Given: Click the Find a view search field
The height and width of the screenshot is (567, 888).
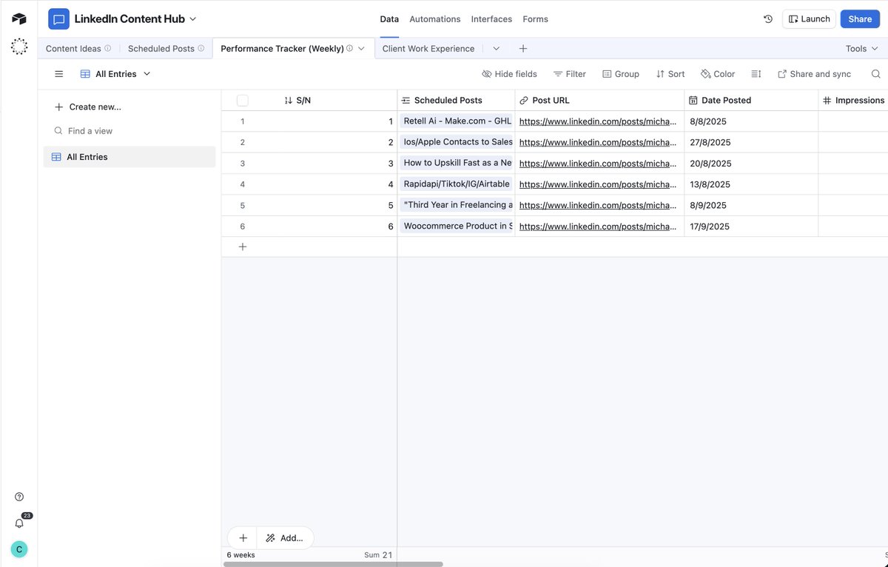Looking at the screenshot, I should point(129,131).
